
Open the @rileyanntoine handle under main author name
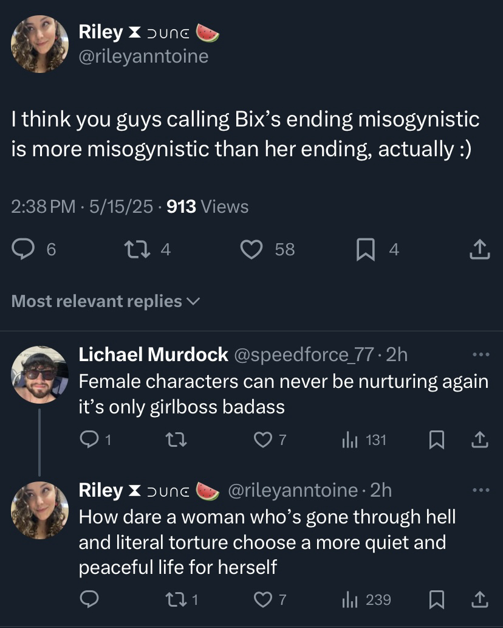(x=143, y=57)
